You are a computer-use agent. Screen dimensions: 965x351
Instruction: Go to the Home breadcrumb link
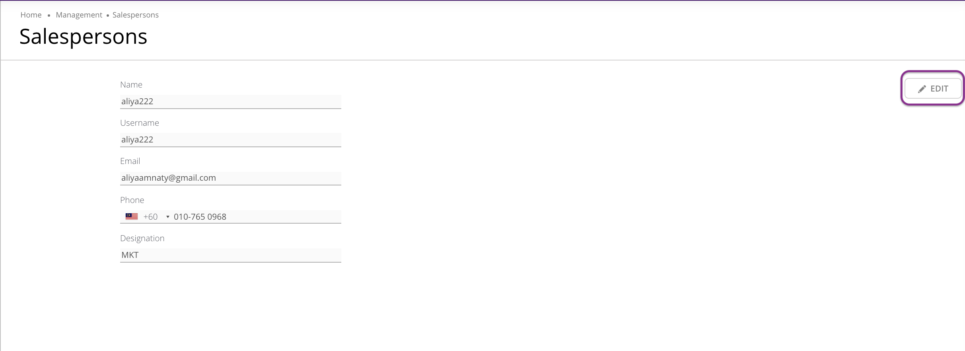coord(31,15)
